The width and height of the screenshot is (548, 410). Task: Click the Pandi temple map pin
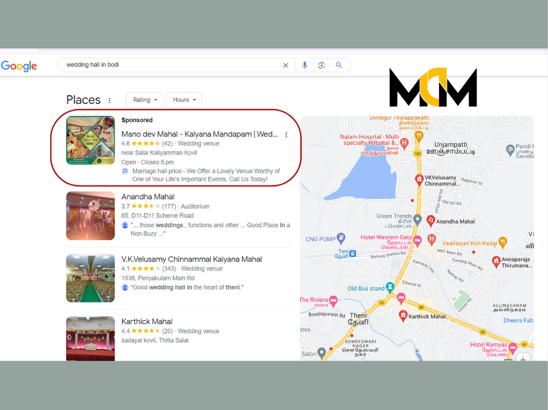[510, 150]
